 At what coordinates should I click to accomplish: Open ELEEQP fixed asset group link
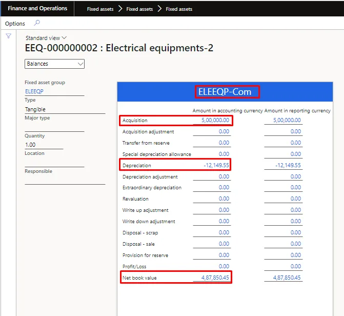(34, 91)
